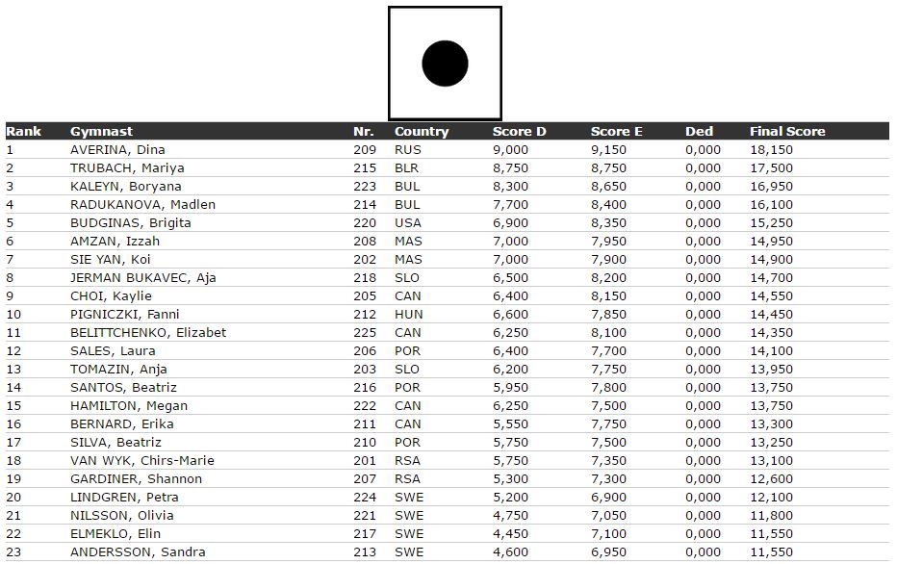Image resolution: width=897 pixels, height=564 pixels.
Task: Click the Gymnast column header
Action: [101, 132]
